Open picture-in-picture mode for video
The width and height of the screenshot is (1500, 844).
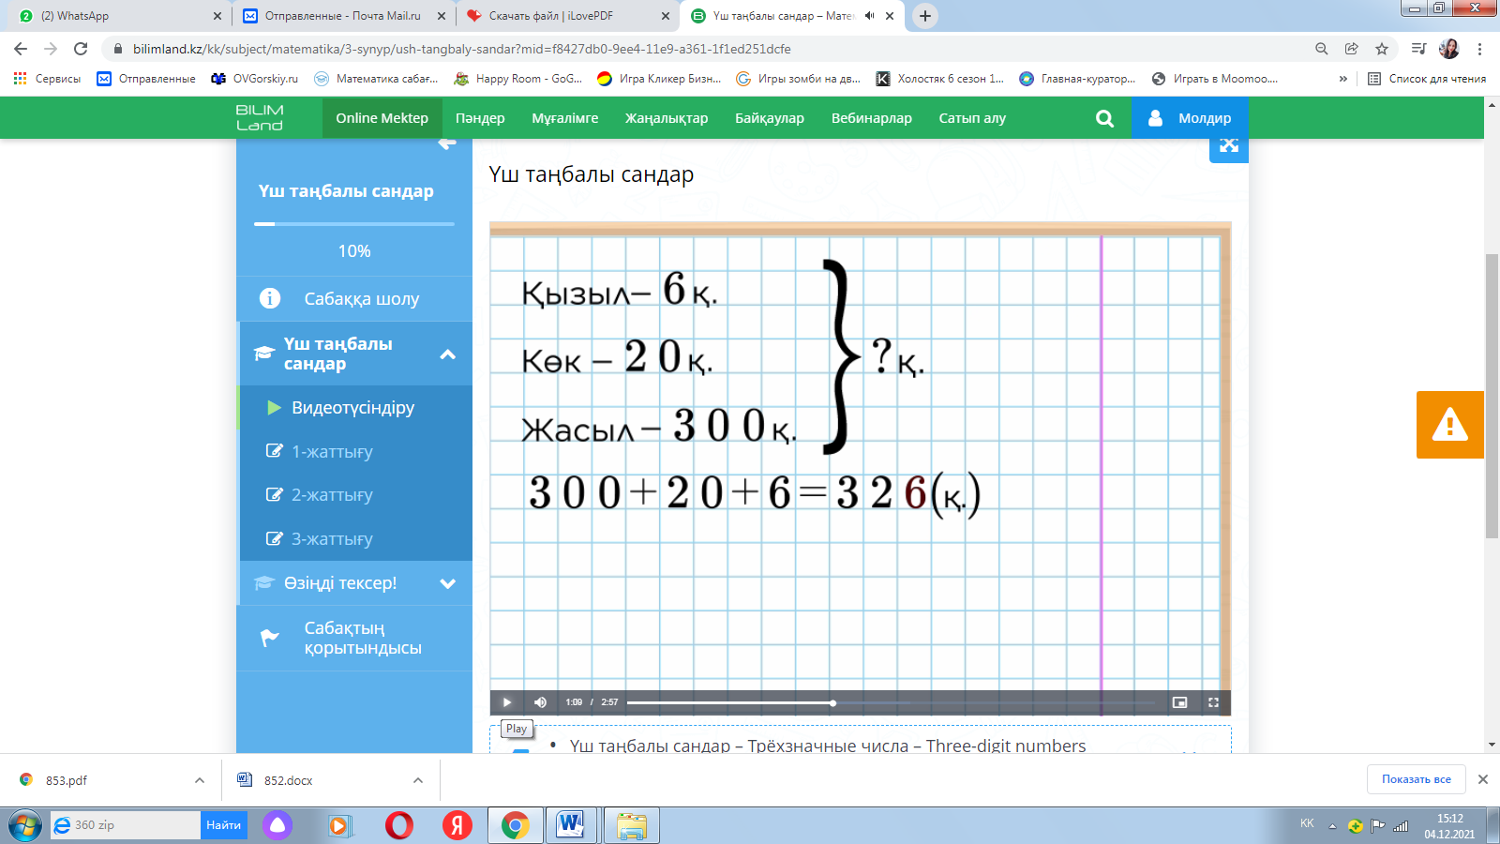pyautogui.click(x=1179, y=702)
